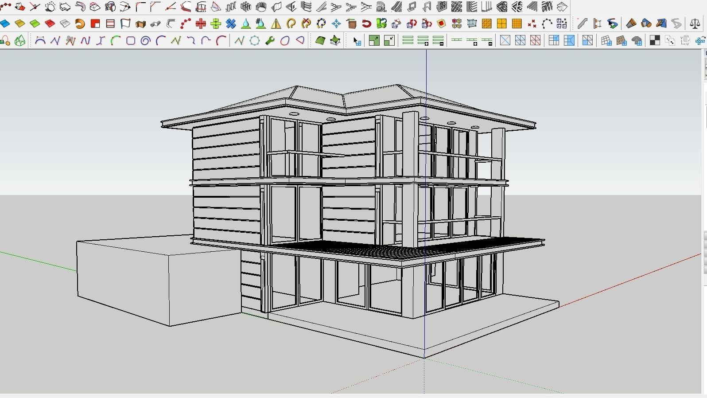Click the gray door frame tool icon
Viewport: 707px width, 398px height.
(427, 7)
